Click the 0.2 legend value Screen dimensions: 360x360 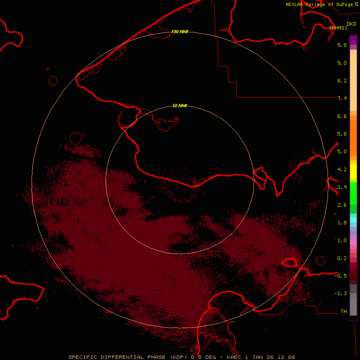coord(342,258)
